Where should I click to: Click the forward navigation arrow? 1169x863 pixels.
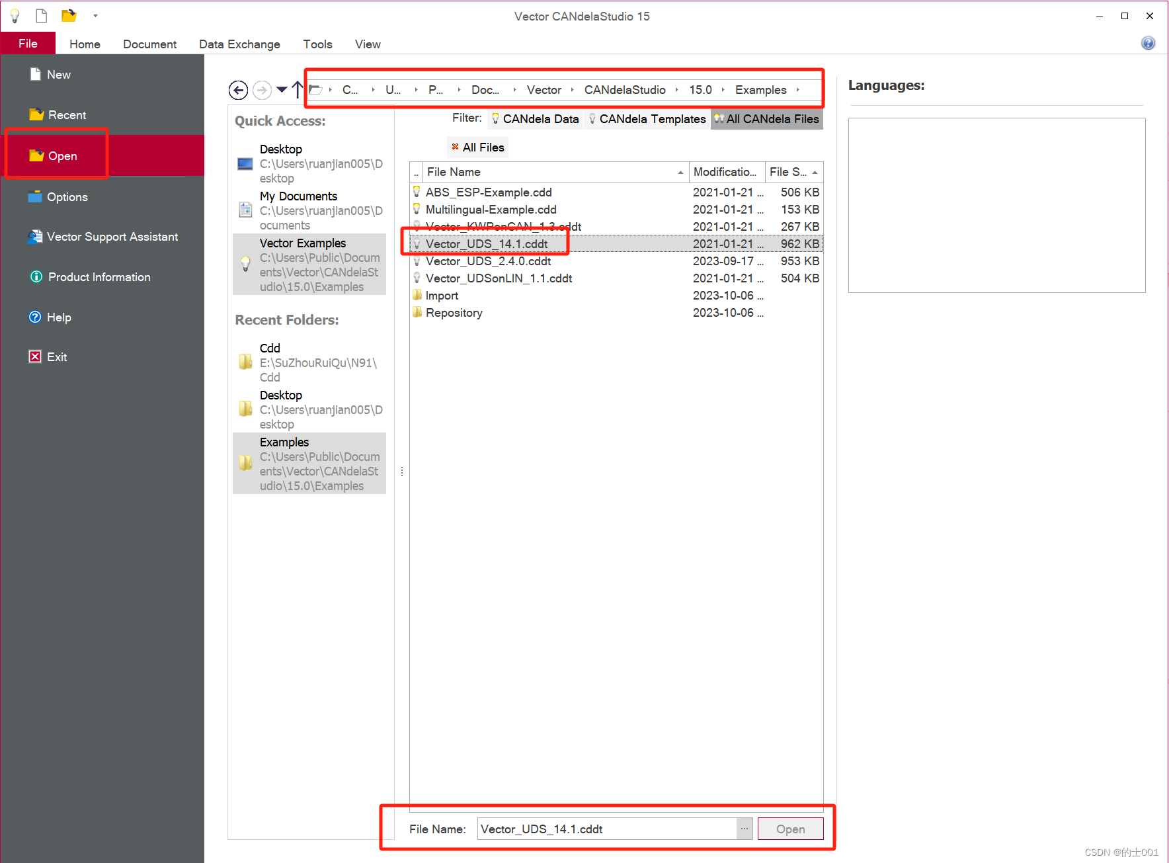point(262,90)
